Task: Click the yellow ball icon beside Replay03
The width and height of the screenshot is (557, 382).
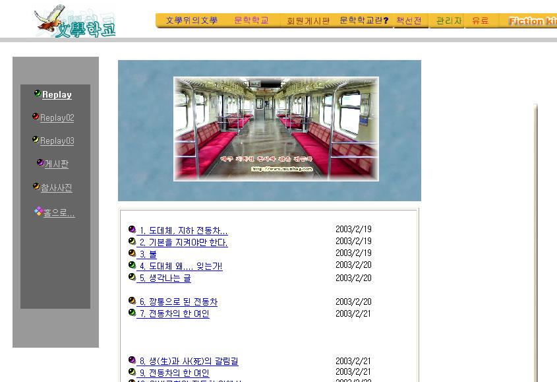Action: (x=36, y=140)
